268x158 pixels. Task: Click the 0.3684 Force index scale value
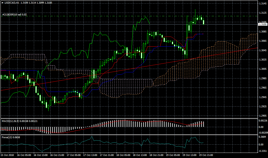click(x=262, y=137)
